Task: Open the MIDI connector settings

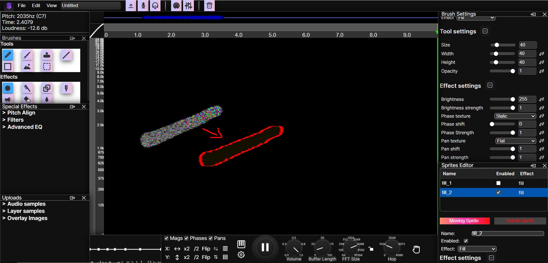Action: tap(176, 6)
